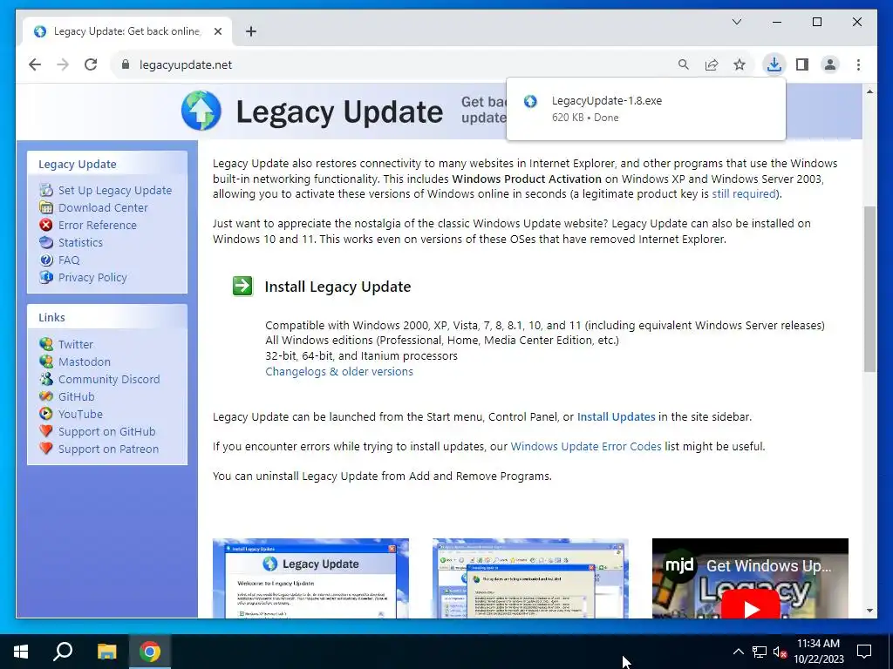This screenshot has width=893, height=669.
Task: Click the browser forward arrow
Action: (x=63, y=64)
